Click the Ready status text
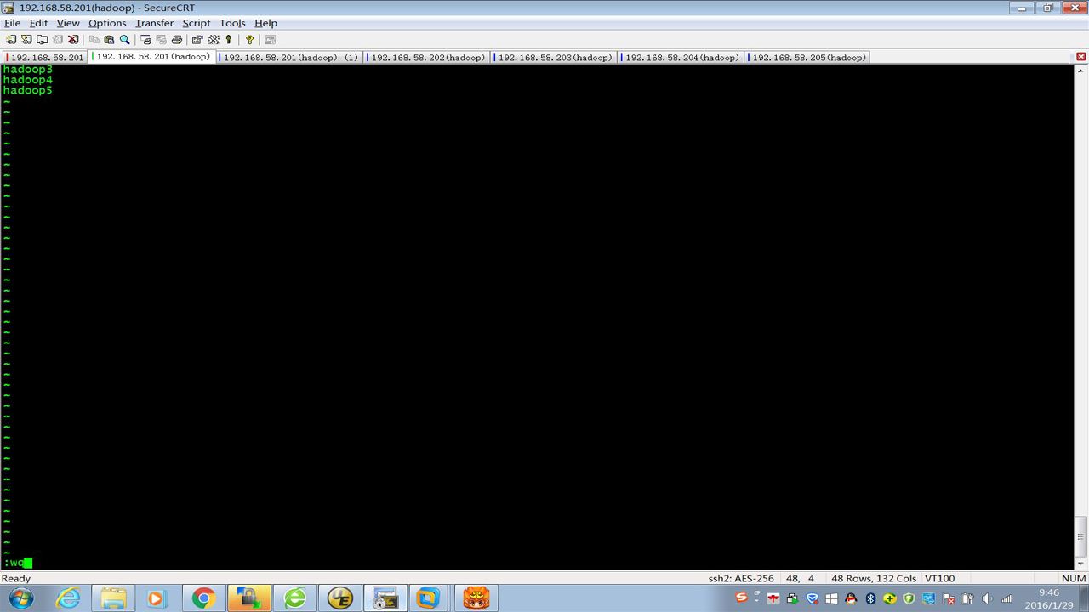 16,579
